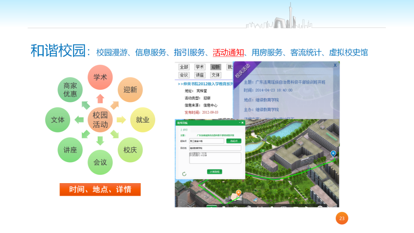Select the 学术 filter tab in list
The image size is (414, 233).
click(200, 67)
